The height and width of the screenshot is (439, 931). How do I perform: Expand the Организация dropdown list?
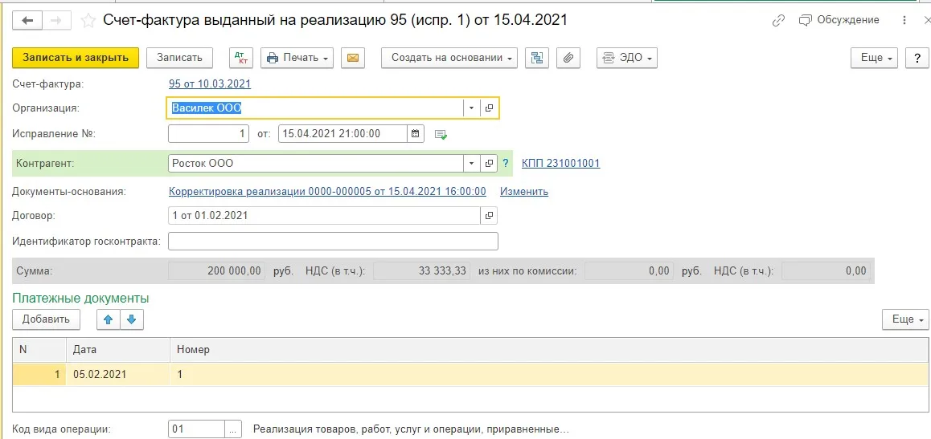coord(471,108)
